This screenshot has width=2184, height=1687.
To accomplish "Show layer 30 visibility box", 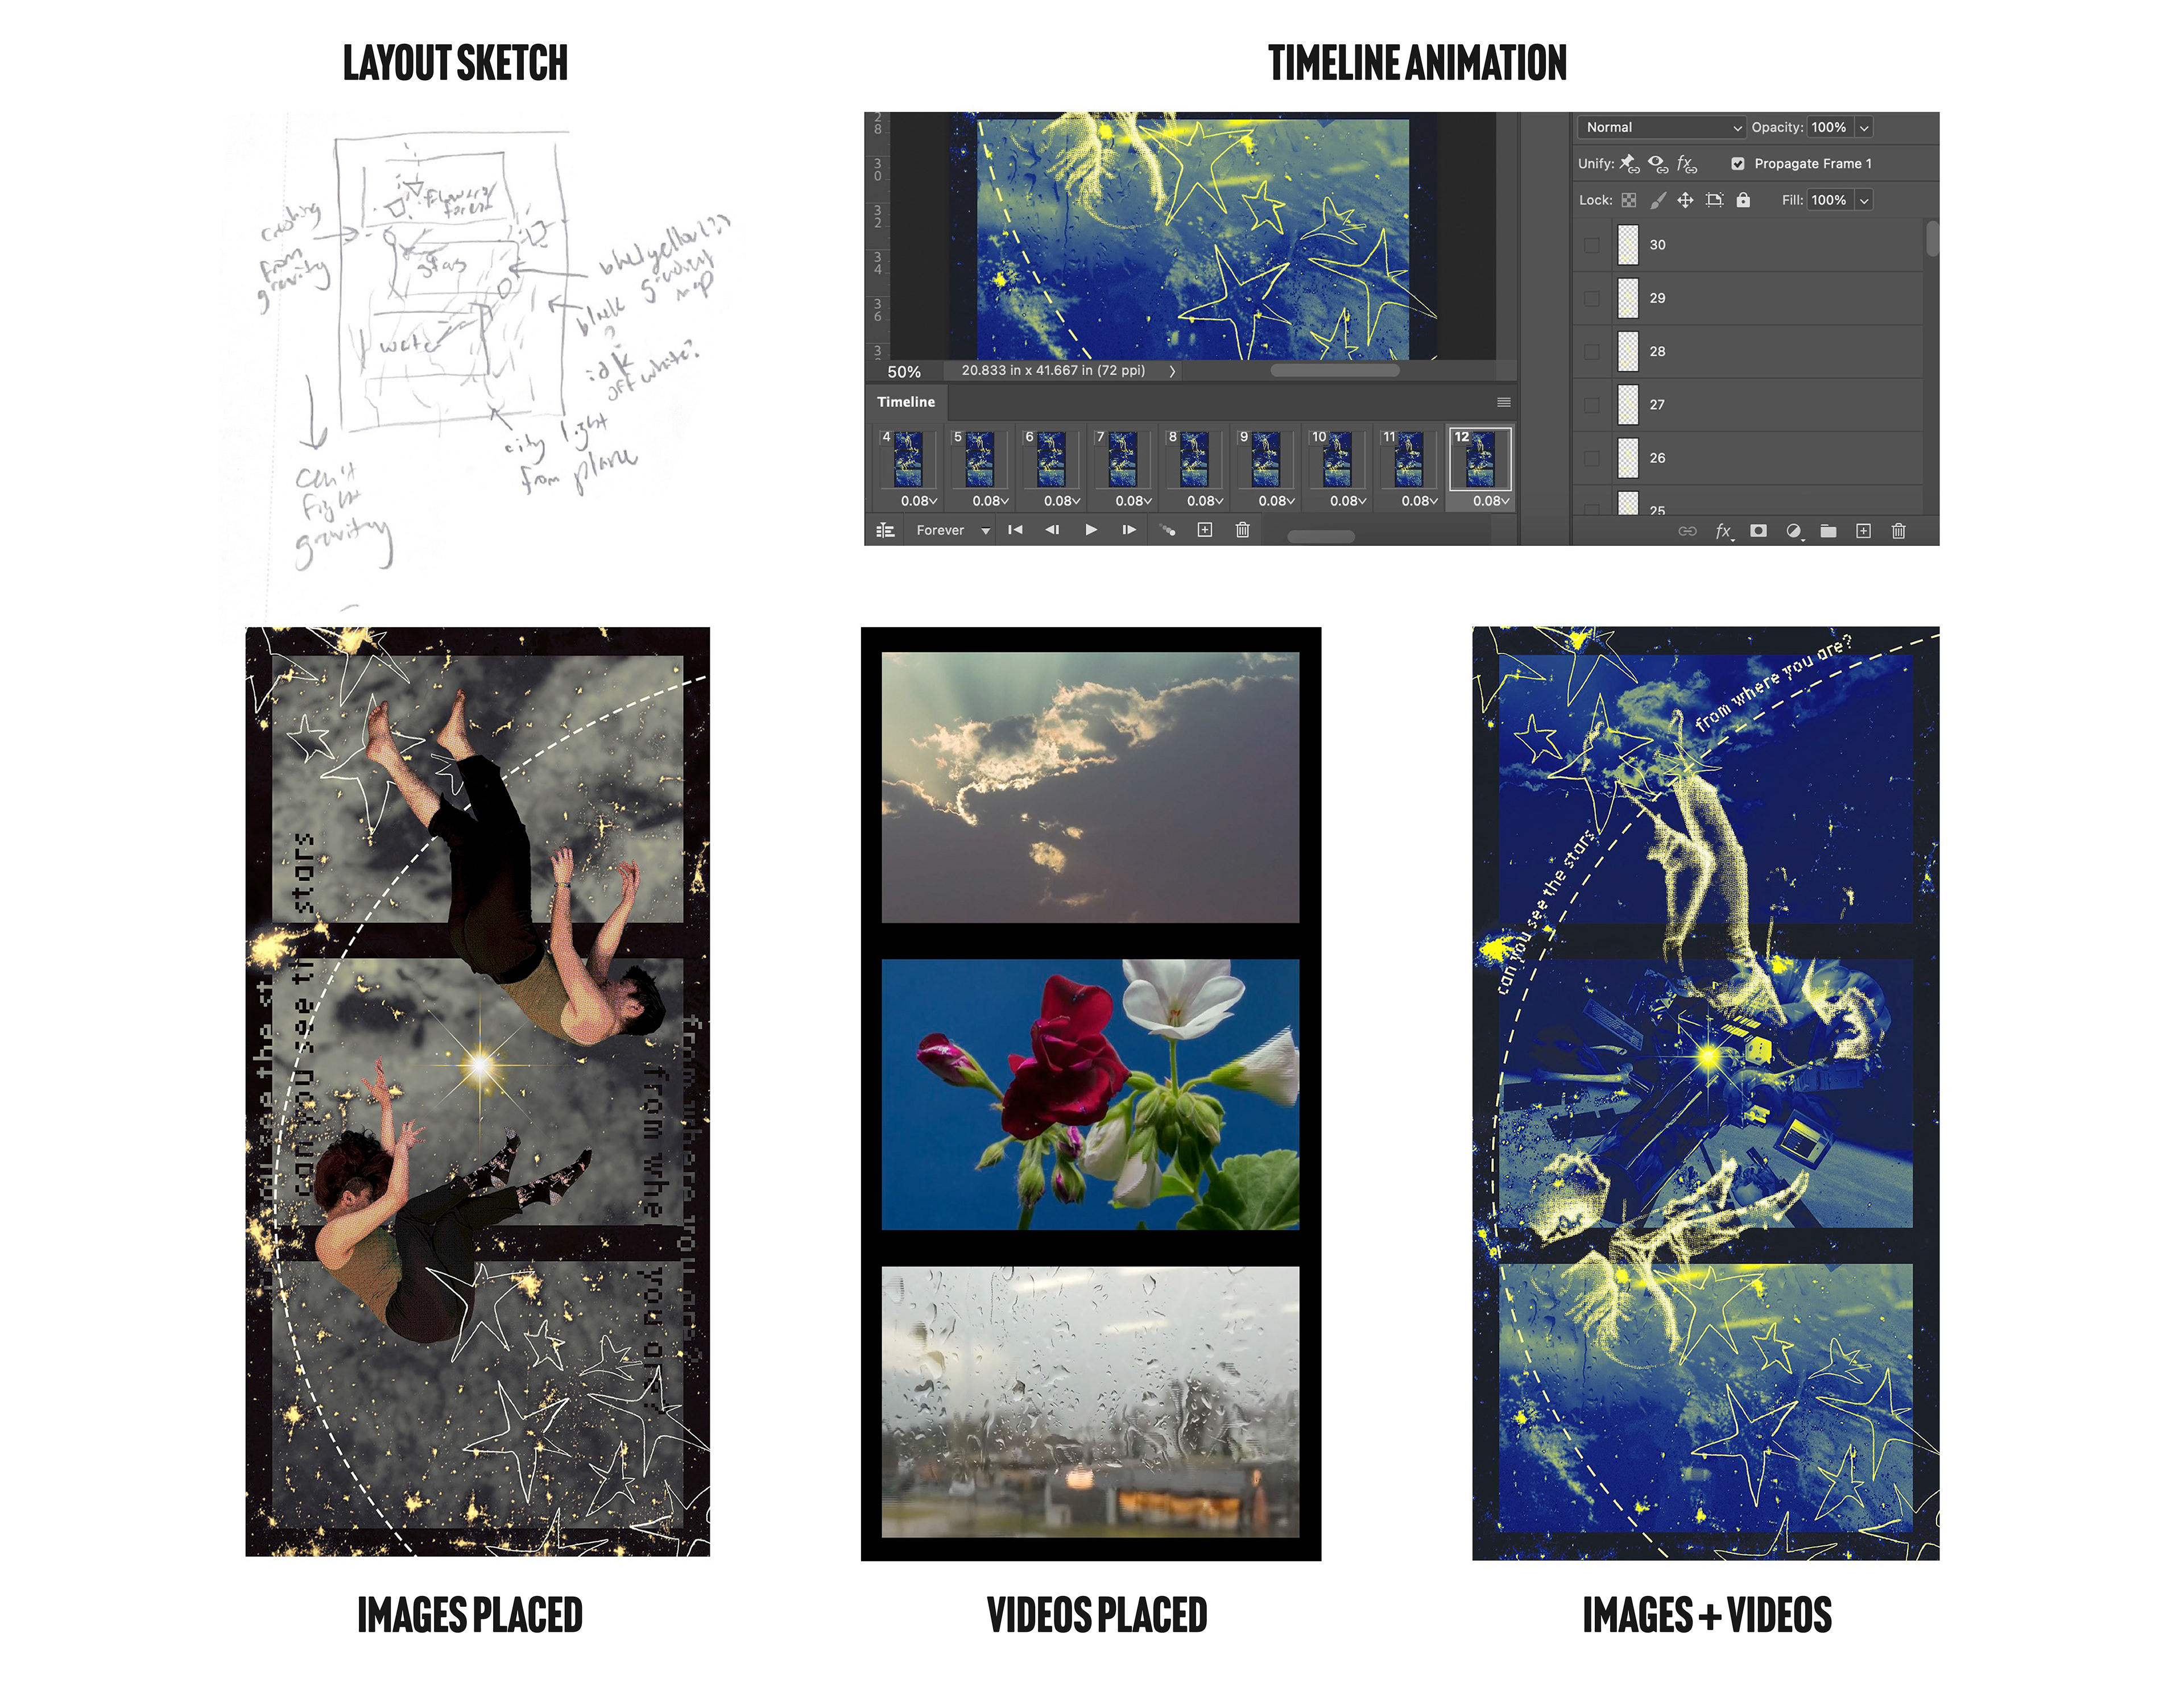I will [x=1592, y=245].
